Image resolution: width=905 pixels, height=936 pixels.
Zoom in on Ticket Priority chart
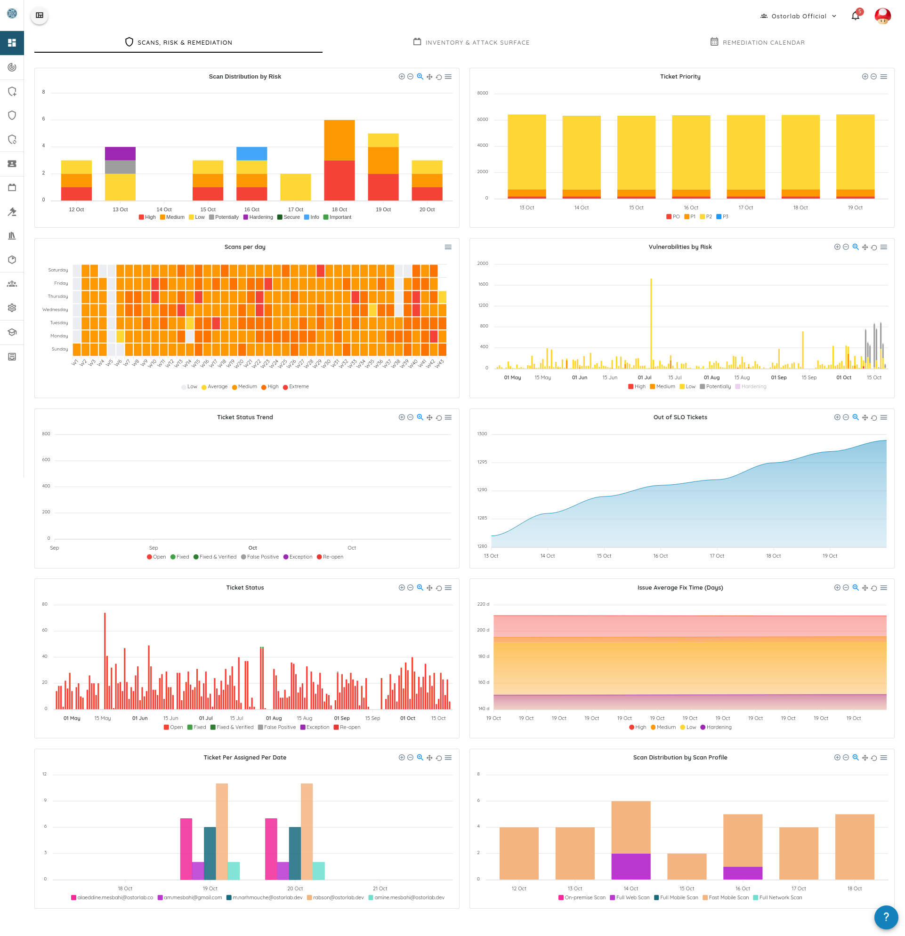pos(865,76)
